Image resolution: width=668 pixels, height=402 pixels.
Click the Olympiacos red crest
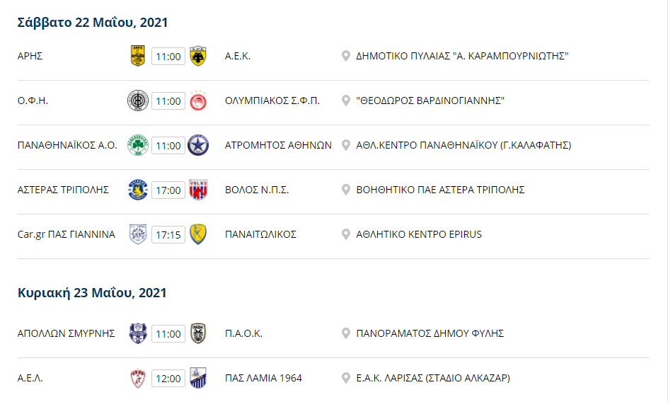coord(198,100)
